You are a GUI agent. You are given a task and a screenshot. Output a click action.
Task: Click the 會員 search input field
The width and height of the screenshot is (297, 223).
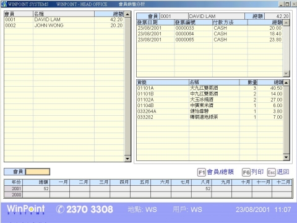pos(38,172)
